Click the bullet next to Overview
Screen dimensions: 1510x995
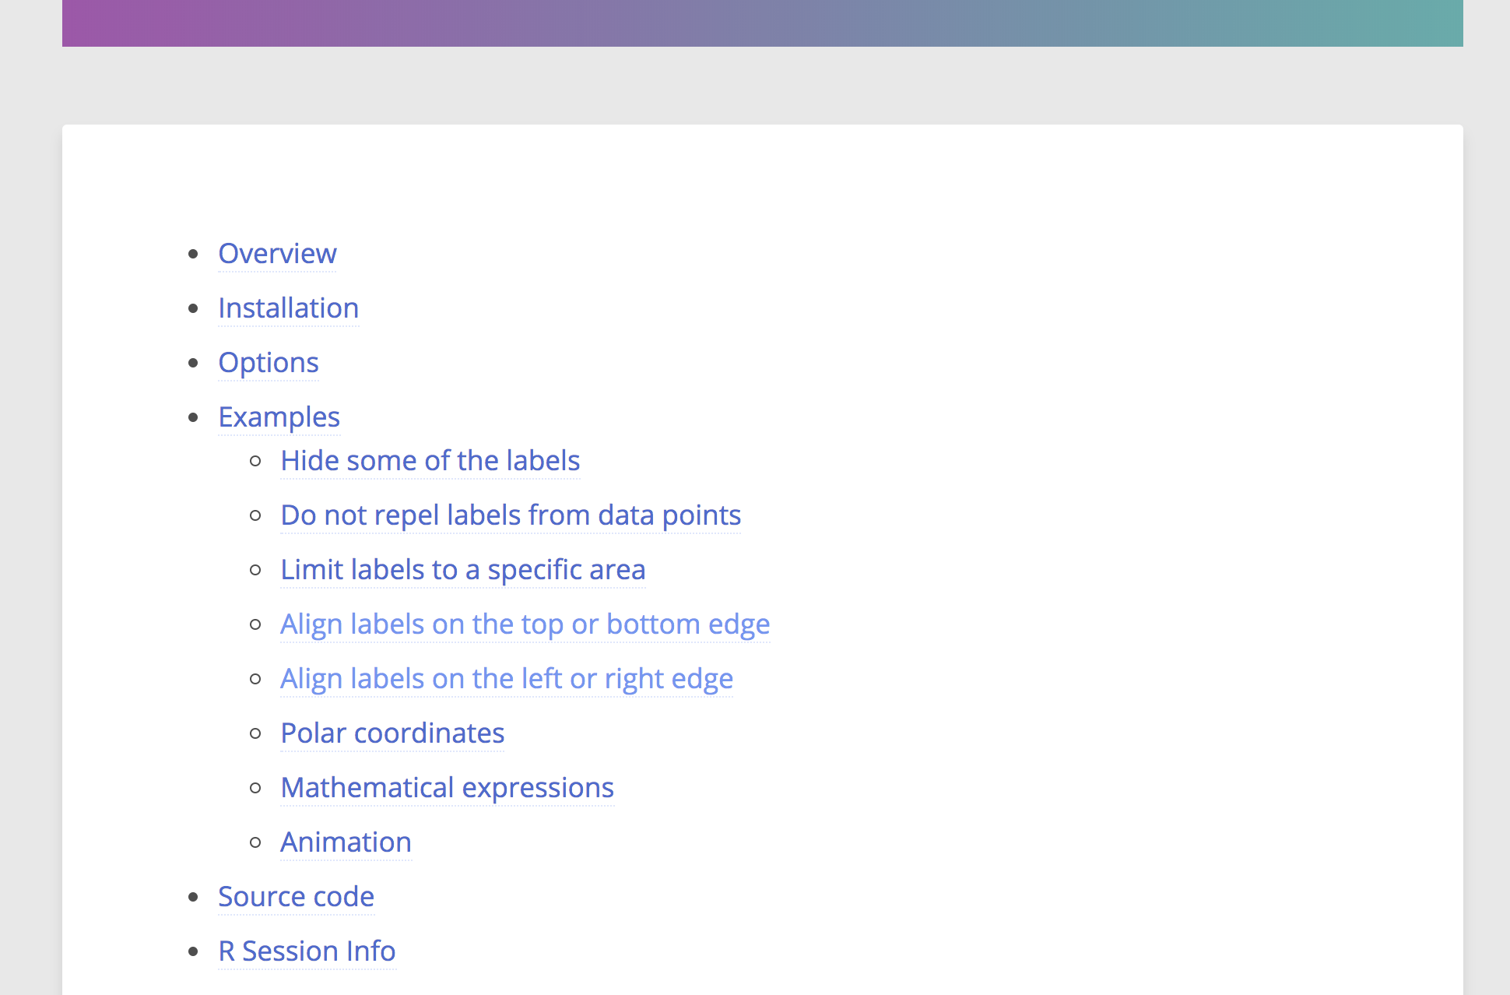tap(193, 255)
